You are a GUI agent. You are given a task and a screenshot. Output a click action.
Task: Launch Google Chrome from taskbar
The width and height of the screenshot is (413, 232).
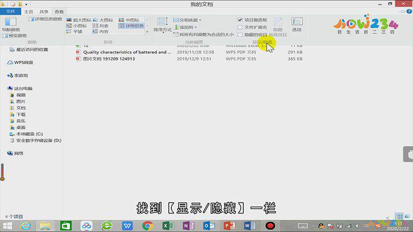click(148, 226)
